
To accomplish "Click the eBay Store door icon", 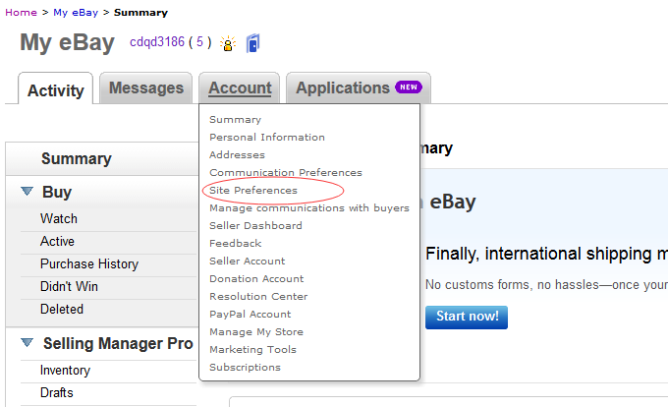I will 252,43.
